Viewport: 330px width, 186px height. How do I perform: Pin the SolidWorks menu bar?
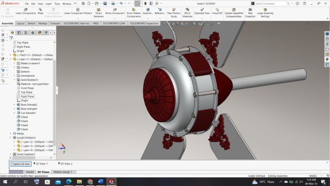click(x=74, y=4)
